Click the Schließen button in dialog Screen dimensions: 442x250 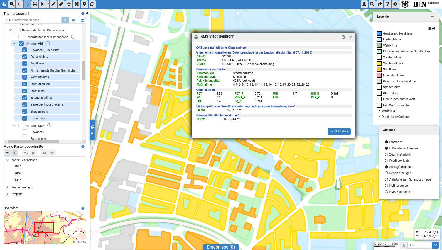coord(339,131)
